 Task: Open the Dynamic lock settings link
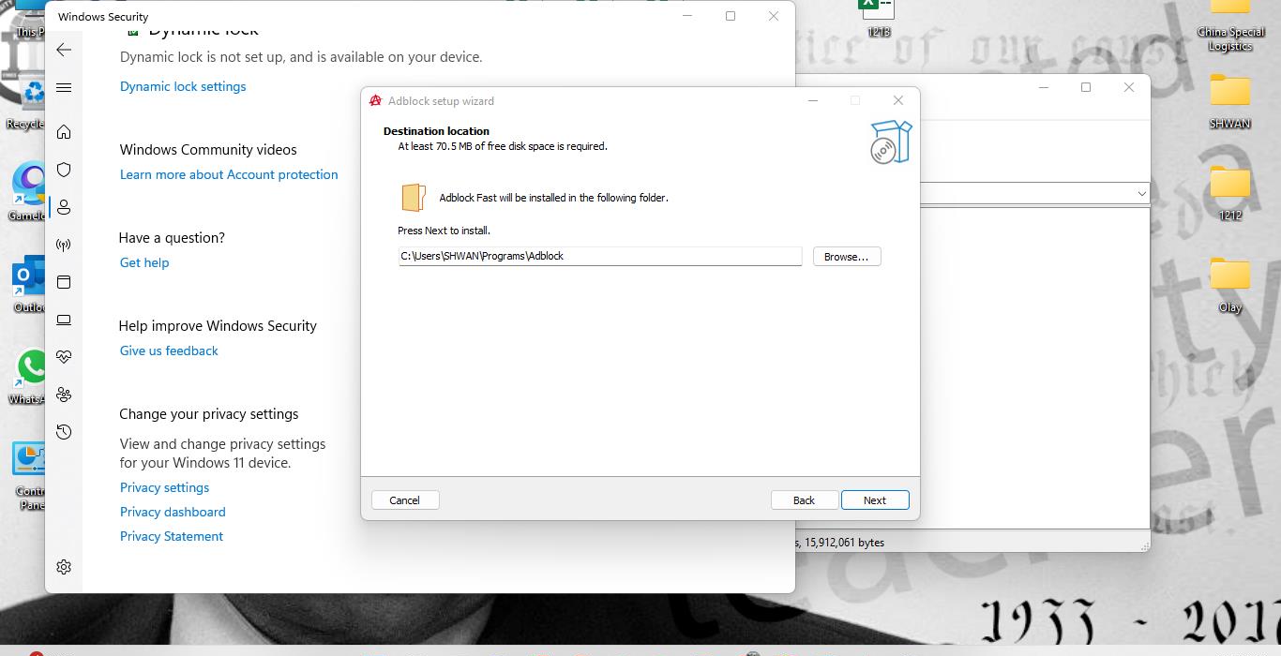pos(183,86)
